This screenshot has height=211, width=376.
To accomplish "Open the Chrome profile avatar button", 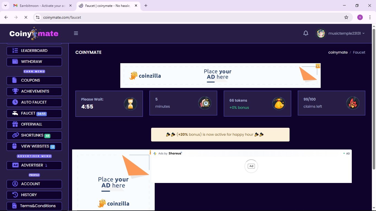I will pos(360,17).
